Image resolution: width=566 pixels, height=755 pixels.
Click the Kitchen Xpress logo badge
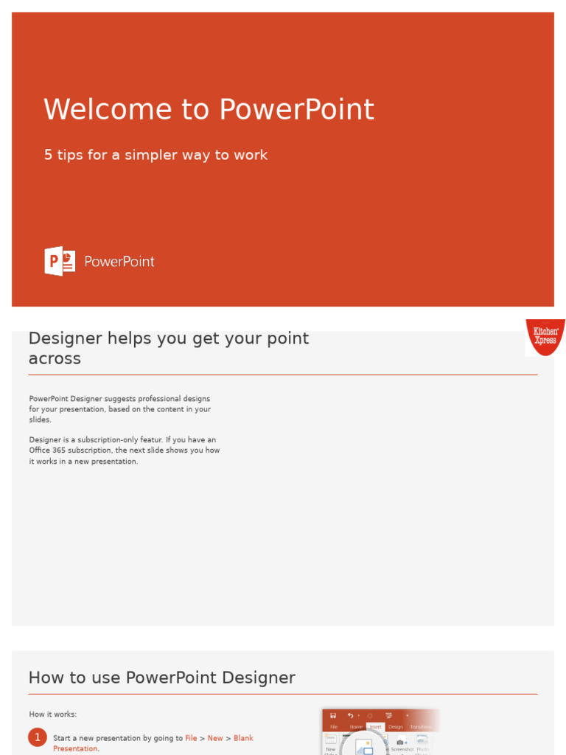pos(545,337)
